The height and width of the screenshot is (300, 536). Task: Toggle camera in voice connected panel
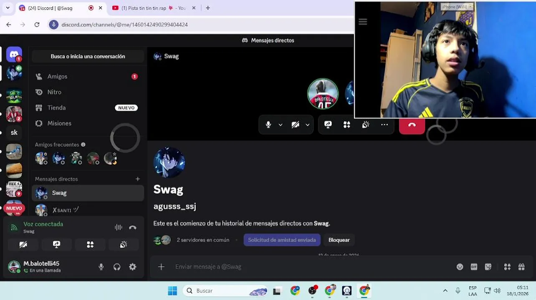coord(23,245)
